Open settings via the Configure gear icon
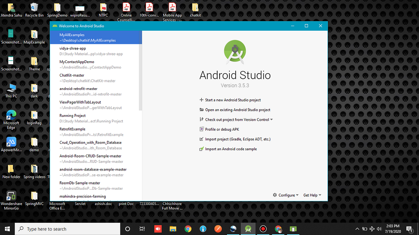 pyautogui.click(x=275, y=195)
